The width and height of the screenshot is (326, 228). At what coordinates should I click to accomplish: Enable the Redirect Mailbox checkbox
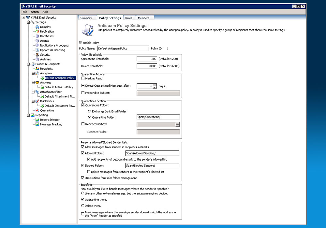click(83, 124)
